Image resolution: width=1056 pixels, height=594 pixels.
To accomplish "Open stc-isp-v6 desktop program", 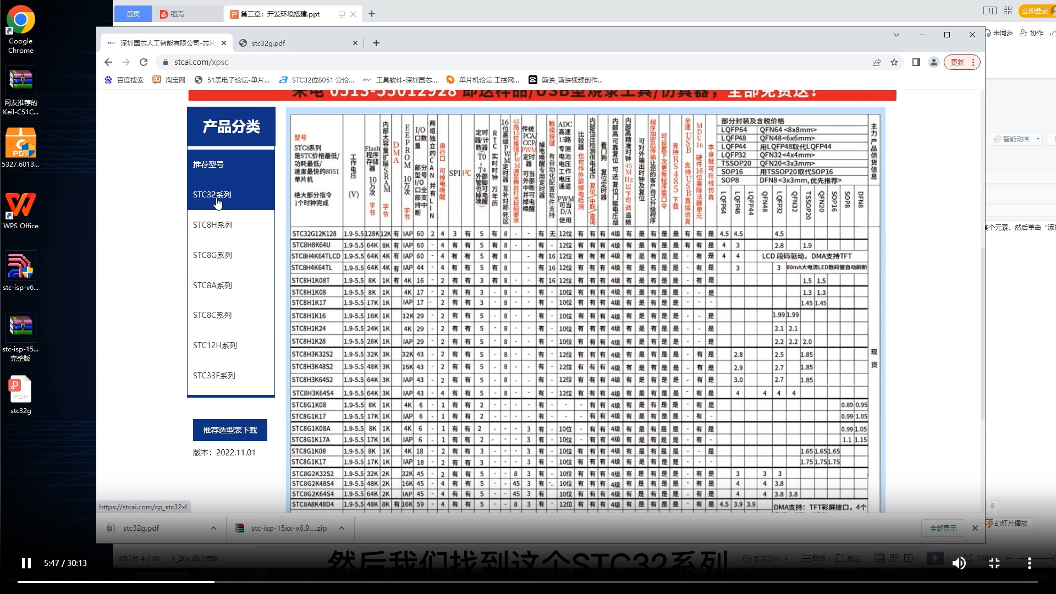I will [x=20, y=271].
